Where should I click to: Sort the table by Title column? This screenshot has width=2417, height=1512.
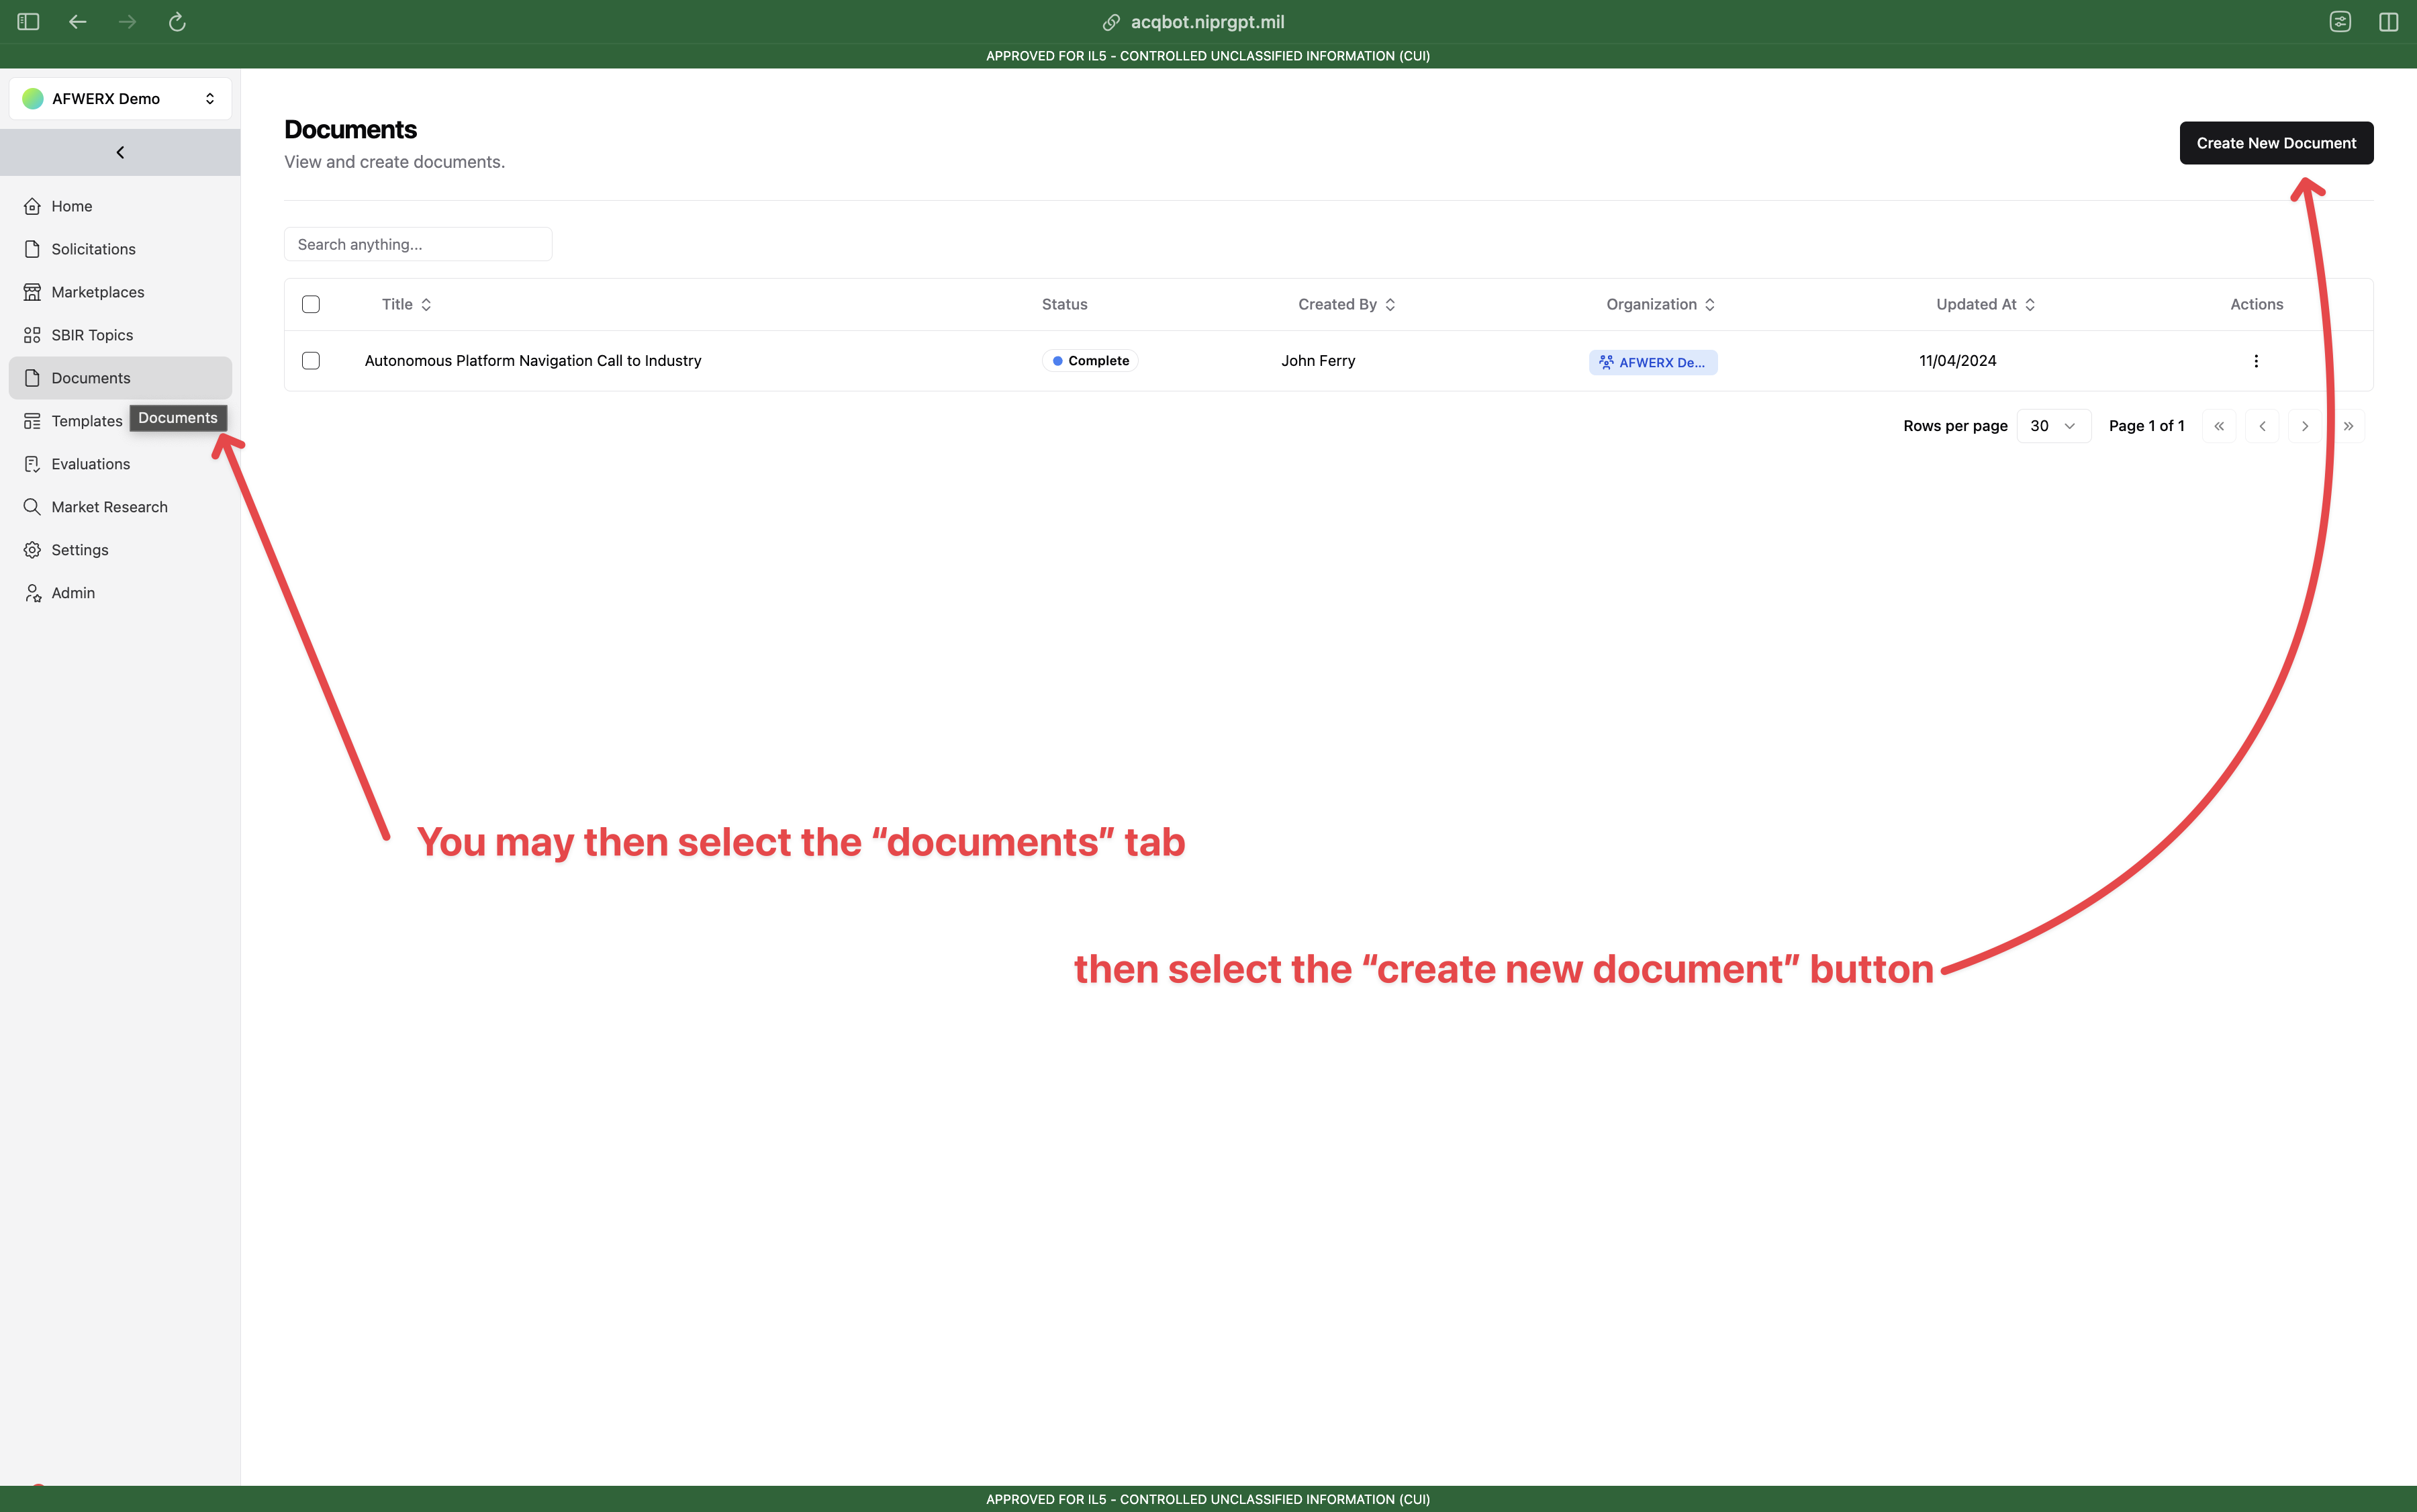[406, 304]
